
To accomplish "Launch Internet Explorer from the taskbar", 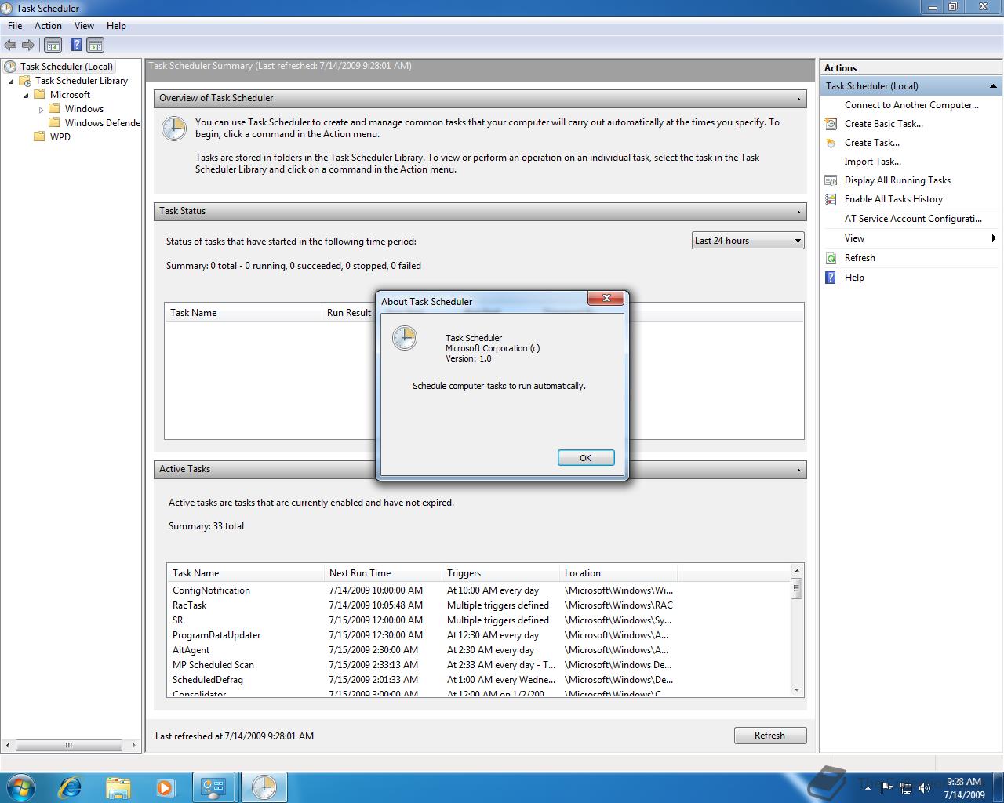I will pos(70,787).
